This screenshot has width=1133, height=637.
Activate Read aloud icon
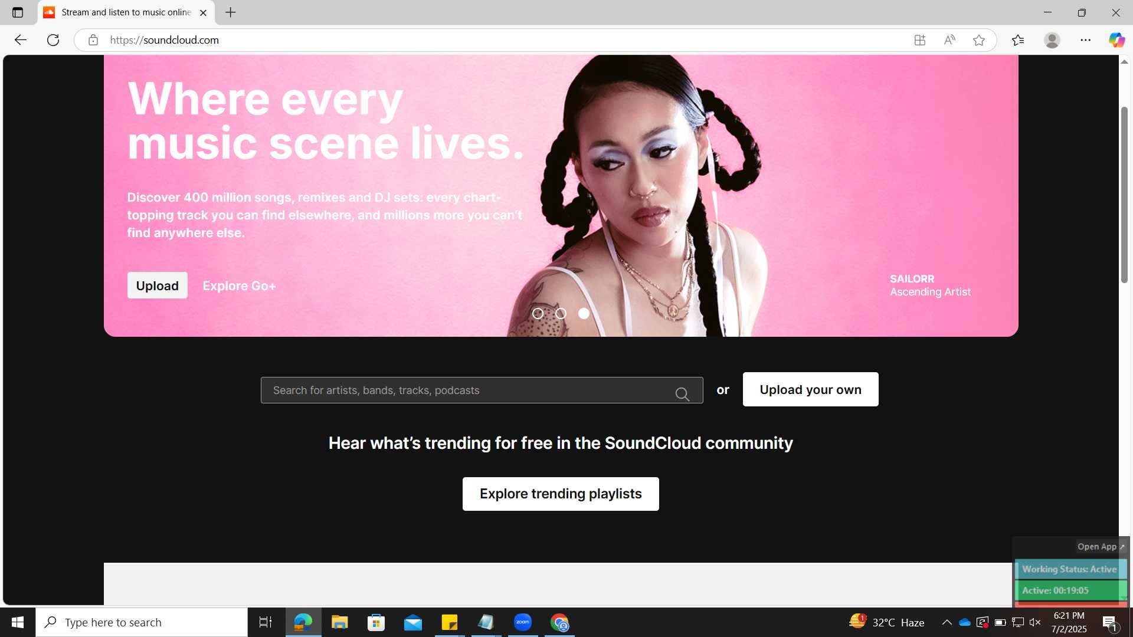[949, 40]
